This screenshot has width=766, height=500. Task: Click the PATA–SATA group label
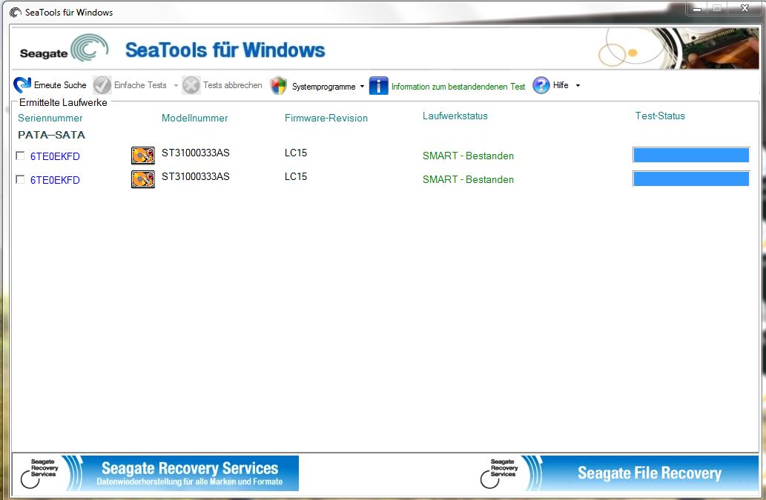point(52,135)
